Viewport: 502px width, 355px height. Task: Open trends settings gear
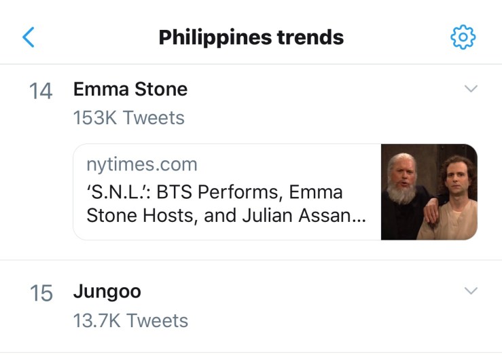pos(463,37)
